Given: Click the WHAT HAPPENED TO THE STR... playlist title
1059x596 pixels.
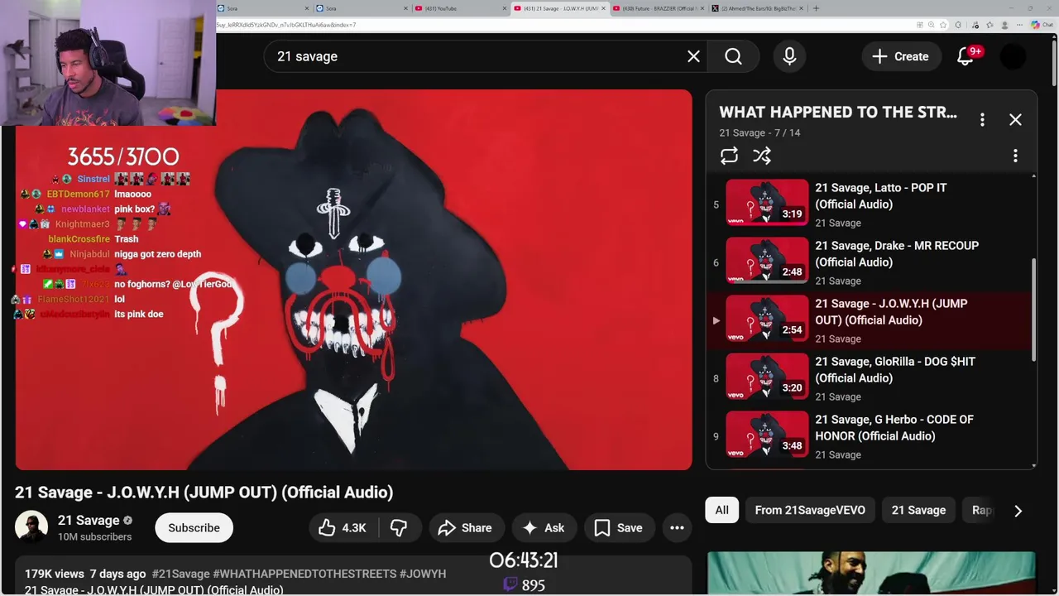Looking at the screenshot, I should [837, 112].
